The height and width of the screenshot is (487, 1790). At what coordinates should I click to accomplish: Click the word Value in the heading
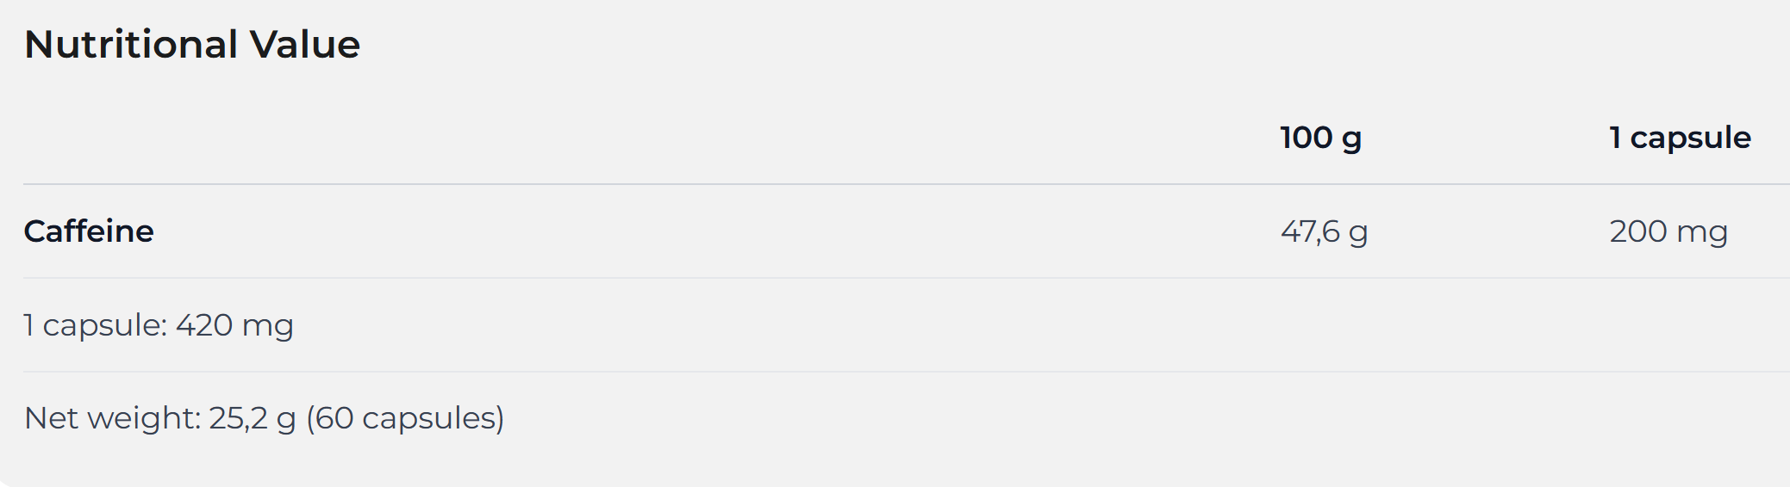pyautogui.click(x=305, y=45)
